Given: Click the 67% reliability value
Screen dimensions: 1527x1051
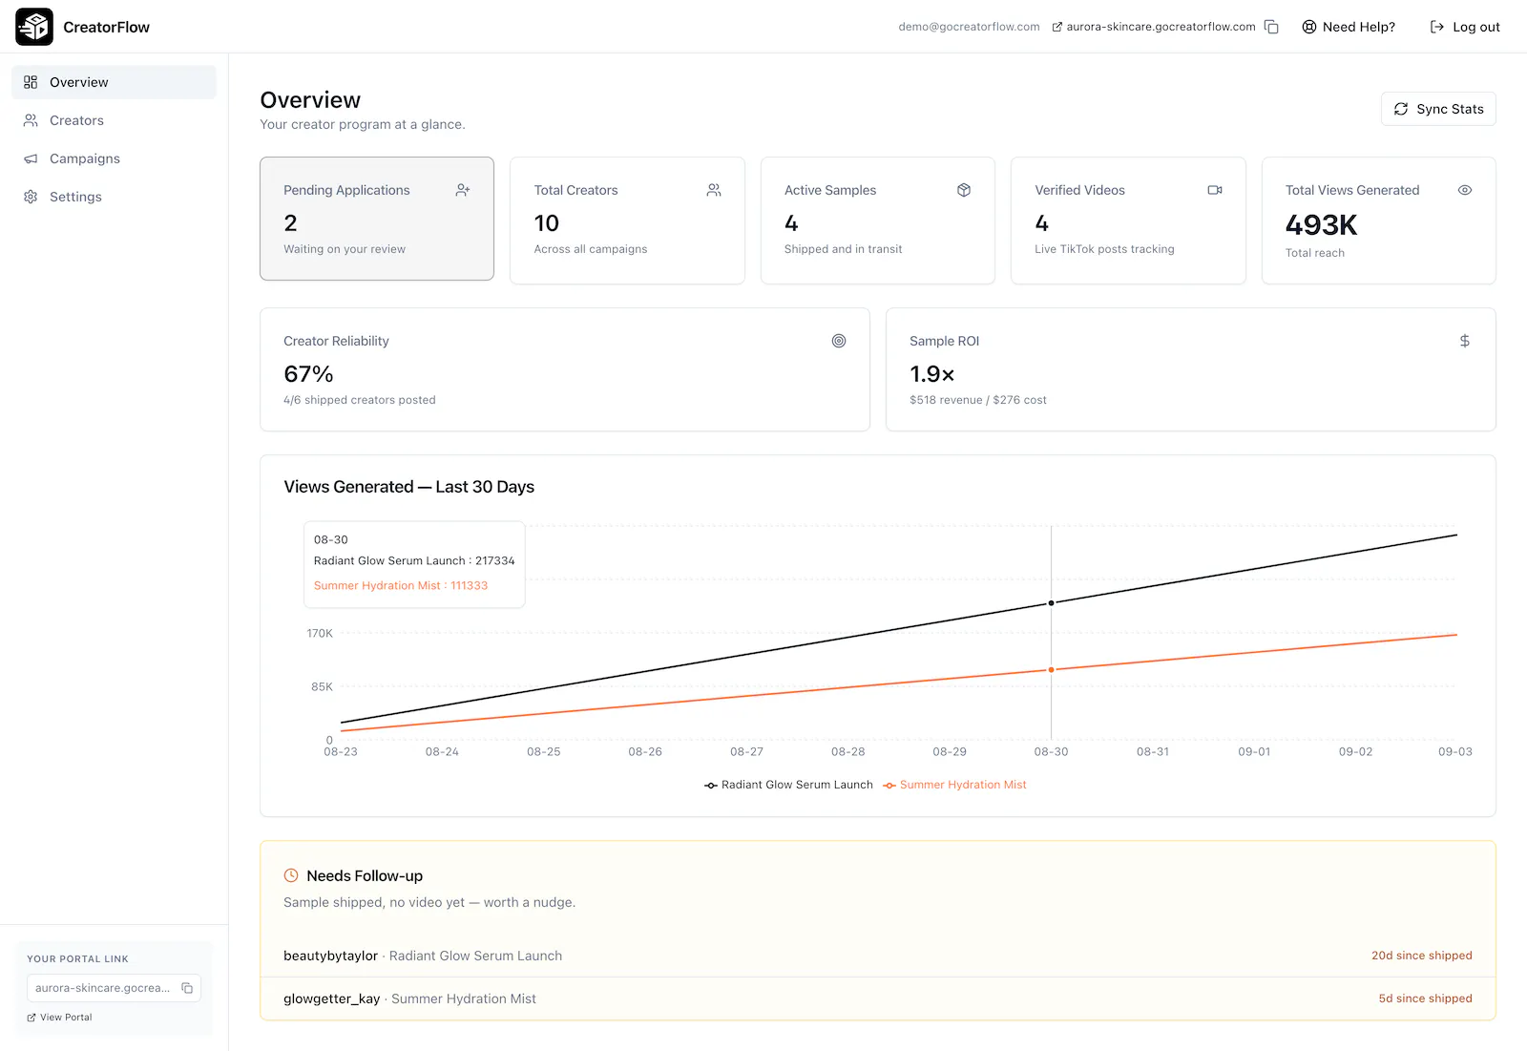Looking at the screenshot, I should tap(308, 374).
